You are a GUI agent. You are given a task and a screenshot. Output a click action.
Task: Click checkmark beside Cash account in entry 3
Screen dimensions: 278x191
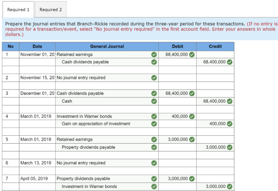[x=154, y=101]
